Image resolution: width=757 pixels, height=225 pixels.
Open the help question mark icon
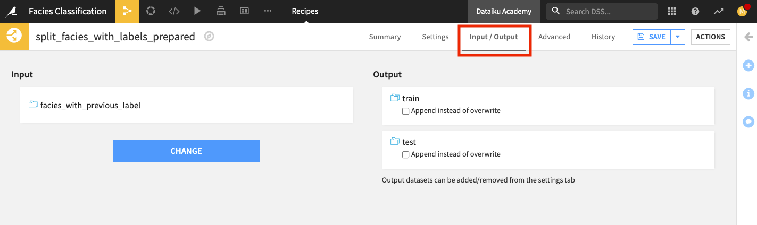(x=695, y=11)
